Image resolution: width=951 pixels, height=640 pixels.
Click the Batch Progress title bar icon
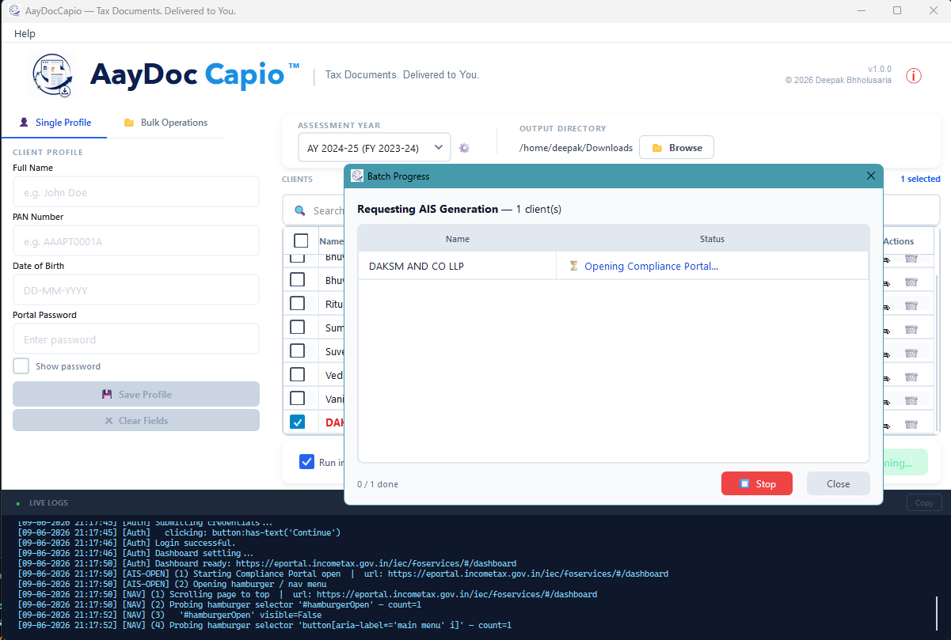357,176
